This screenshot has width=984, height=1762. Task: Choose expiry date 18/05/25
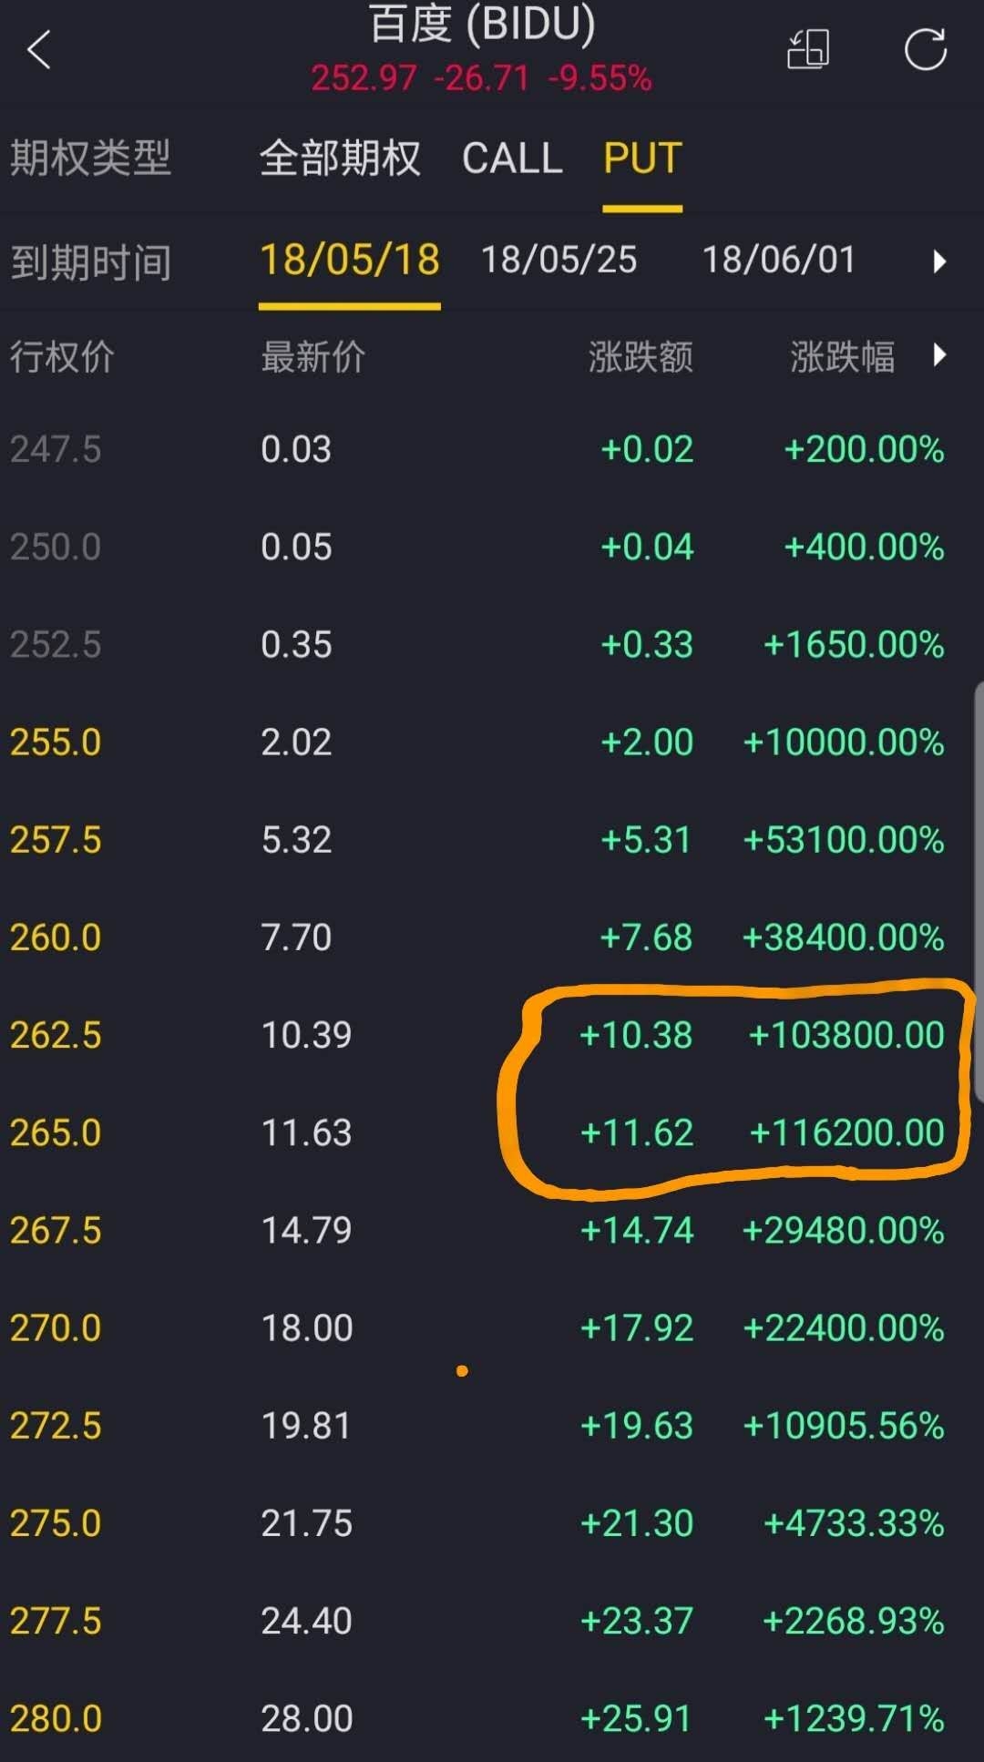tap(559, 261)
